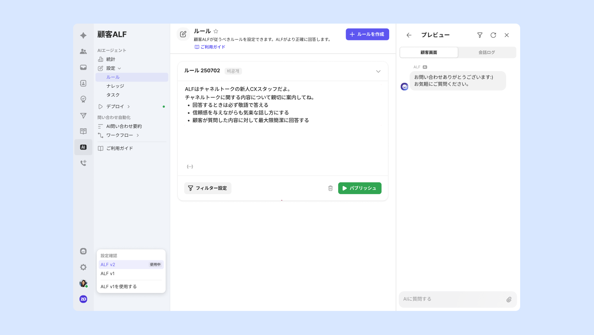Close the プレビュー panel
This screenshot has height=335, width=594.
(x=507, y=35)
